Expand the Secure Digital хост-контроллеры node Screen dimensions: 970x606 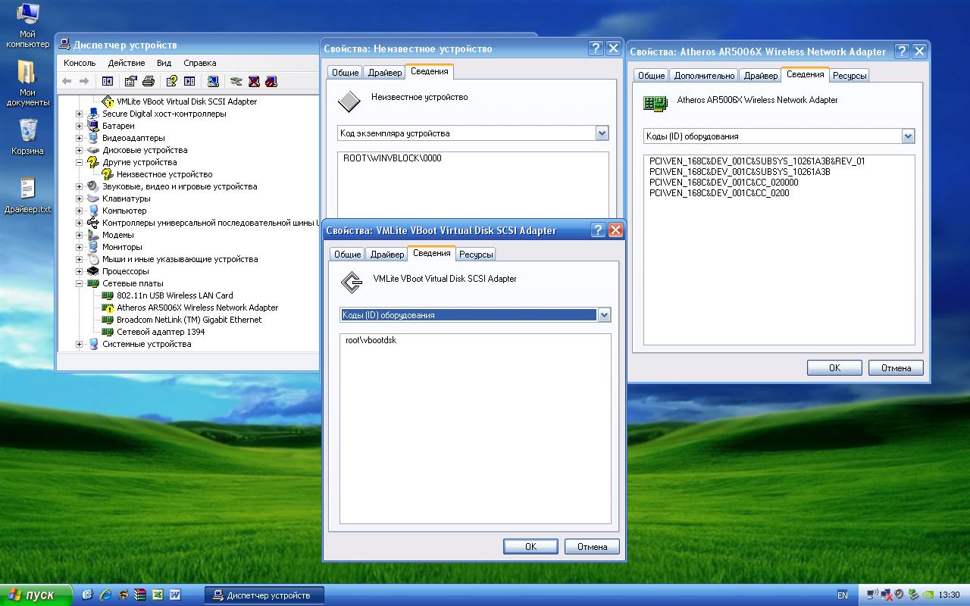pyautogui.click(x=79, y=114)
